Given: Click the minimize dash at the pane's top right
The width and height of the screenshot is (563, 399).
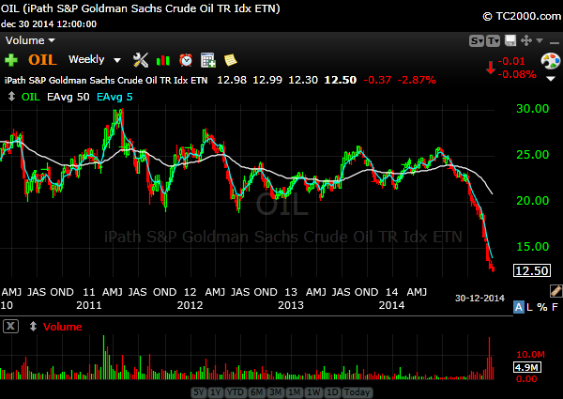Looking at the screenshot, I should point(554,43).
